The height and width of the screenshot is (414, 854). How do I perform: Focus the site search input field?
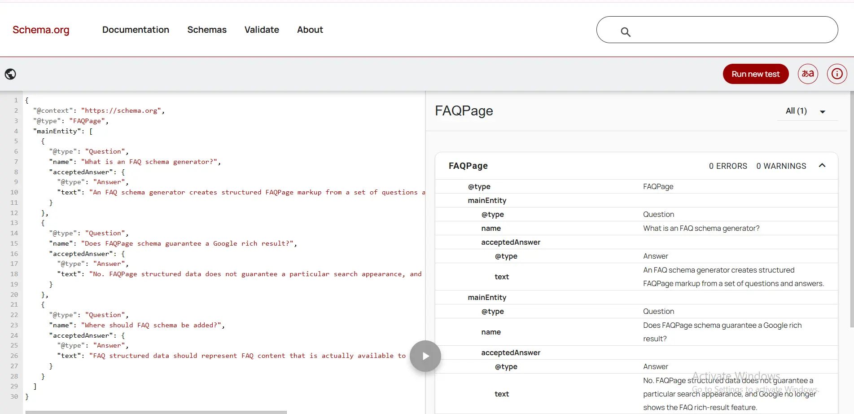coord(717,30)
